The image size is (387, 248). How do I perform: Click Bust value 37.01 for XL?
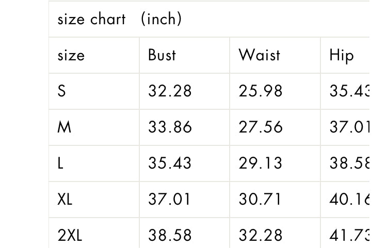click(x=169, y=199)
